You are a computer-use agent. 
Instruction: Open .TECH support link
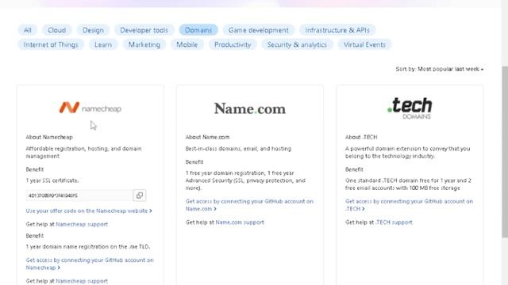(394, 222)
